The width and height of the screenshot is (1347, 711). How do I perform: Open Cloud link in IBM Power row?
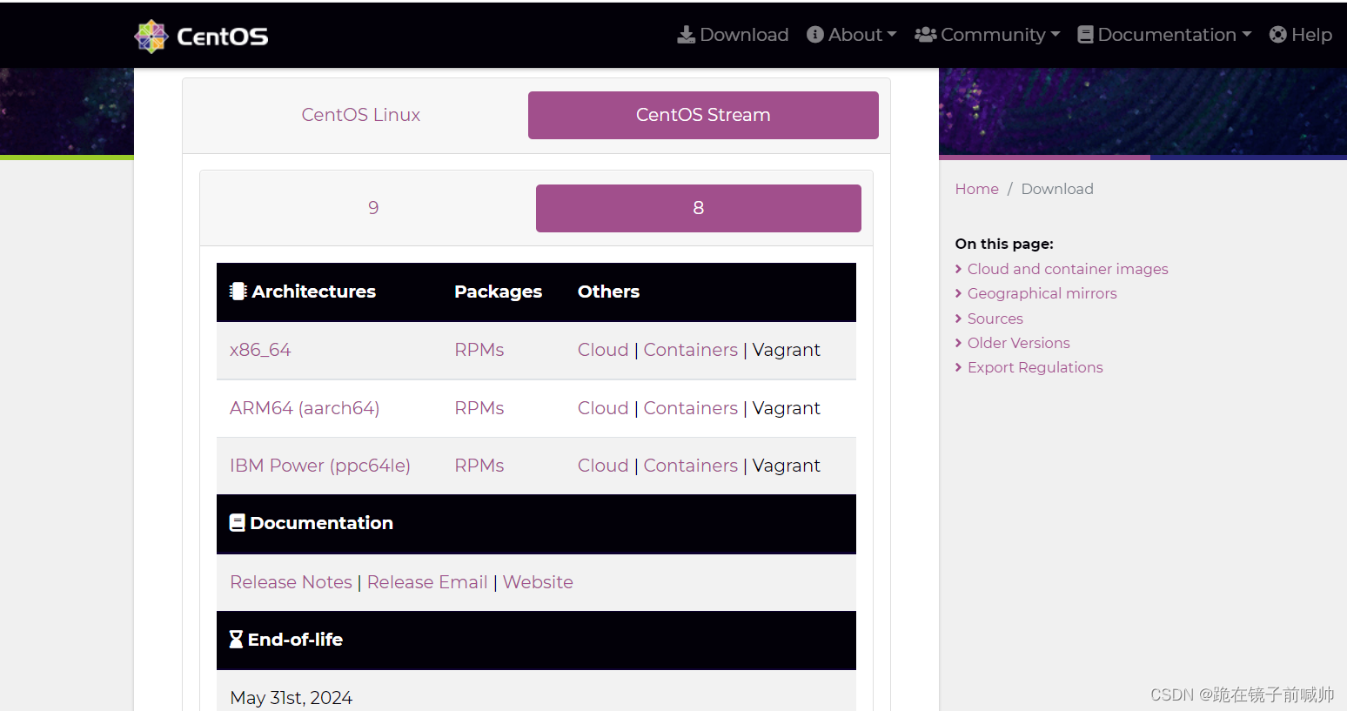coord(603,466)
